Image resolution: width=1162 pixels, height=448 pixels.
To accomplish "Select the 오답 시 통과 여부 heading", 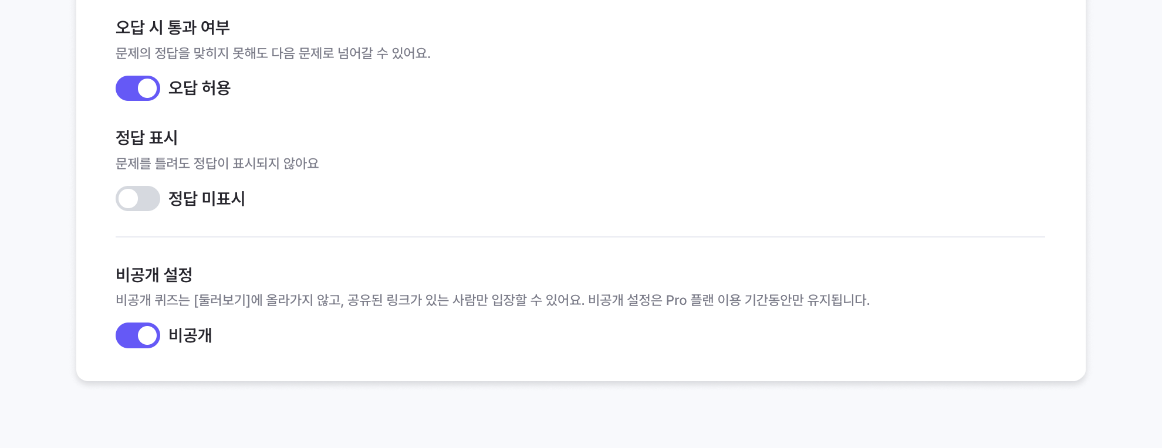I will tap(173, 27).
